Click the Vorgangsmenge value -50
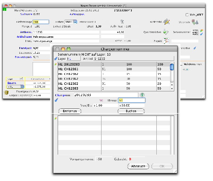213x181 pixels. pyautogui.click(x=99, y=159)
